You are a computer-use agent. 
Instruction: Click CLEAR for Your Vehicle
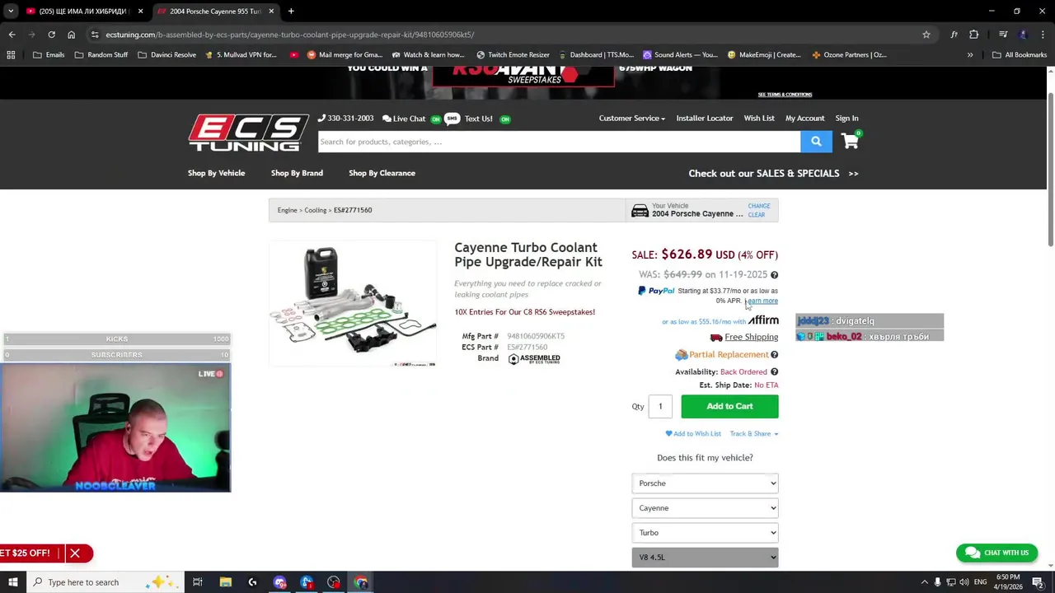[x=757, y=215]
